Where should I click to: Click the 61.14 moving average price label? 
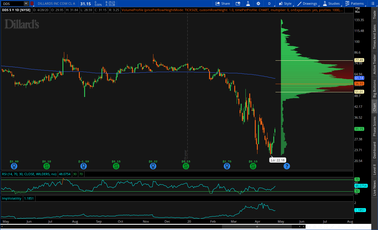pyautogui.click(x=359, y=78)
